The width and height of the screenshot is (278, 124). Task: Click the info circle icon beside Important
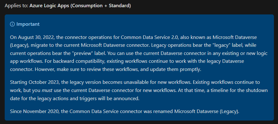click(x=12, y=24)
